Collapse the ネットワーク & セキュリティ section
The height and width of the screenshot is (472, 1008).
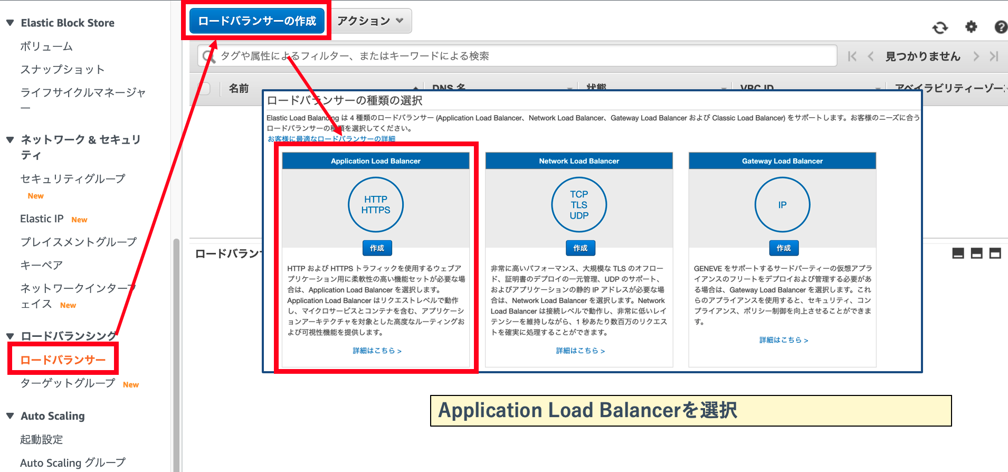(9, 139)
